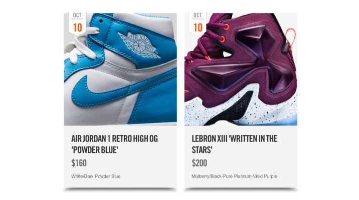
Task: Open the LeBron XIII 'Written in the Stars' title
Action: pyautogui.click(x=235, y=144)
